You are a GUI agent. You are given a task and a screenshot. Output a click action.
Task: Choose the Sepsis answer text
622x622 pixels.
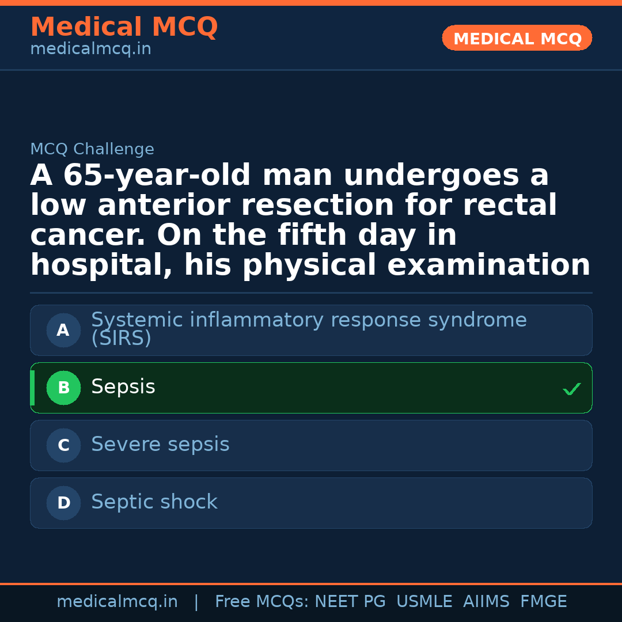point(123,387)
